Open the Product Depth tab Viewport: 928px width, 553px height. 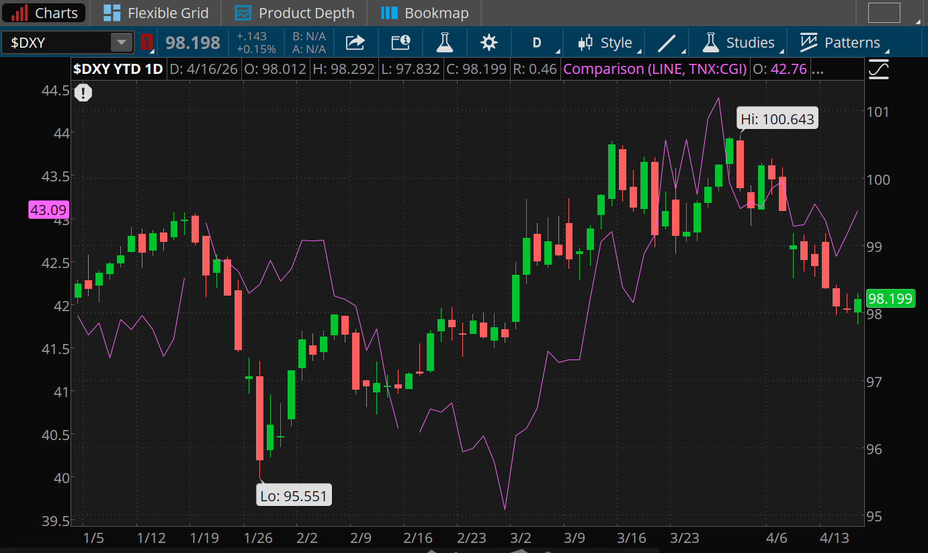tap(295, 13)
